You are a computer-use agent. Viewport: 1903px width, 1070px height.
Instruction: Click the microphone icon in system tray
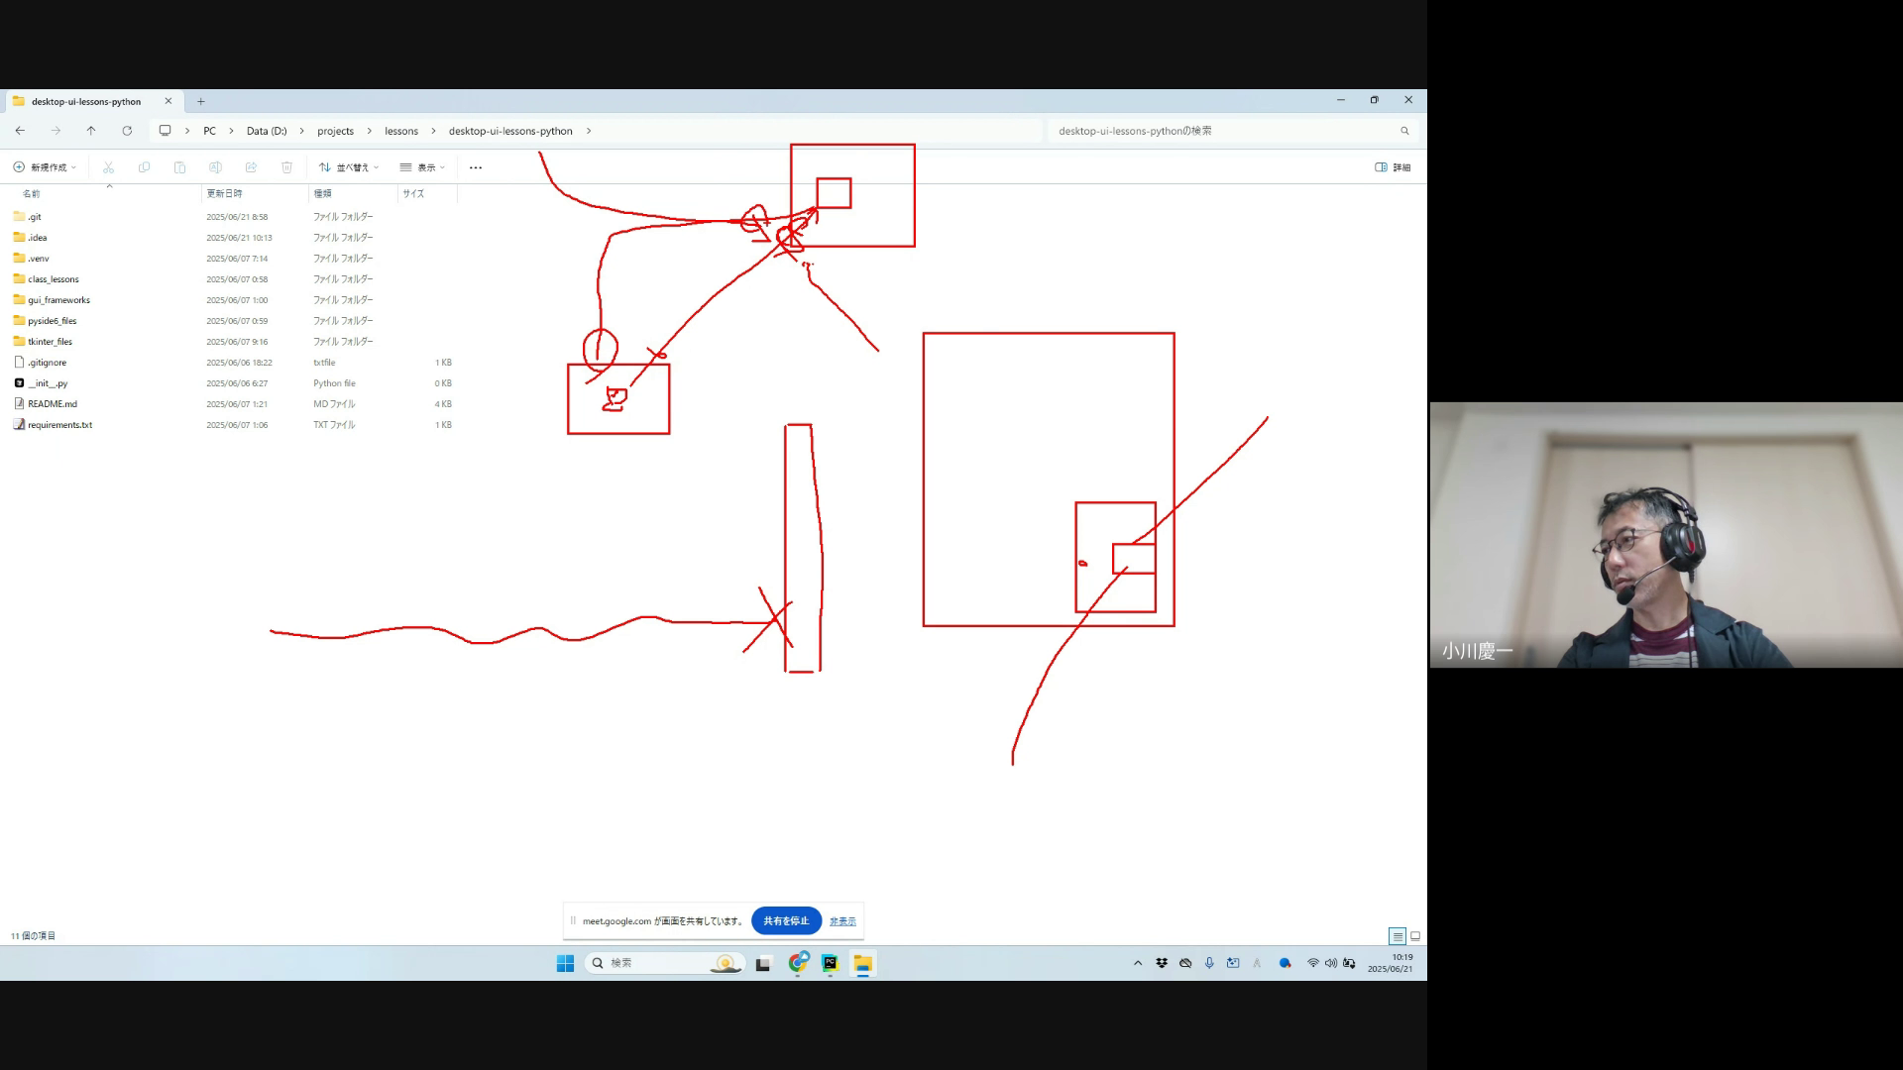click(1209, 963)
